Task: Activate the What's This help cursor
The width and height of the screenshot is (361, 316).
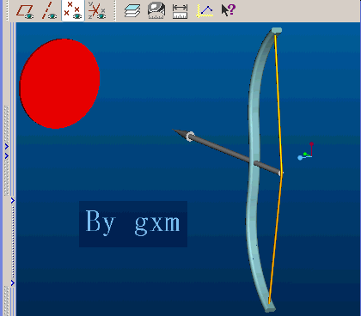Action: pos(229,10)
